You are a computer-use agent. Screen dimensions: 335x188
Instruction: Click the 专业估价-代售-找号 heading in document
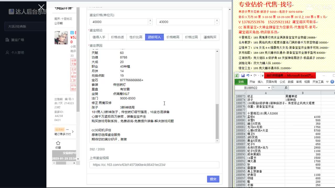tap(265, 4)
